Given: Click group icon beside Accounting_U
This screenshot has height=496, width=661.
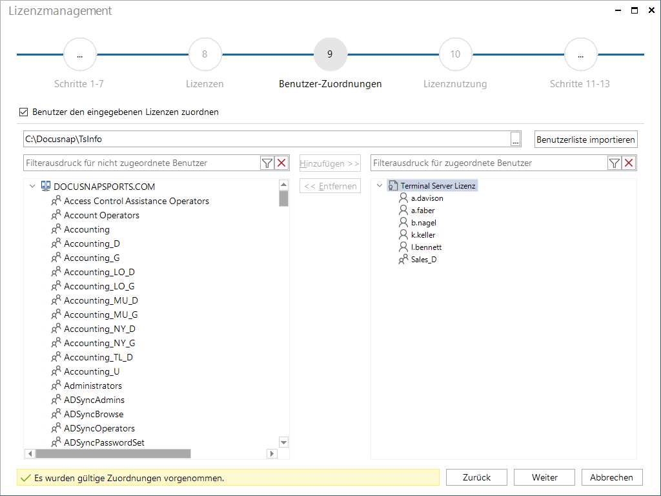Looking at the screenshot, I should (x=56, y=371).
